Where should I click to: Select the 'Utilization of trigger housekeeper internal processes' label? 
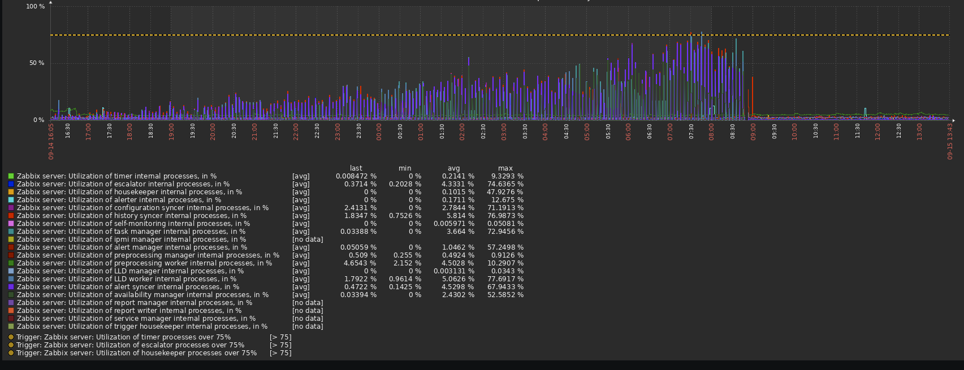coord(142,327)
